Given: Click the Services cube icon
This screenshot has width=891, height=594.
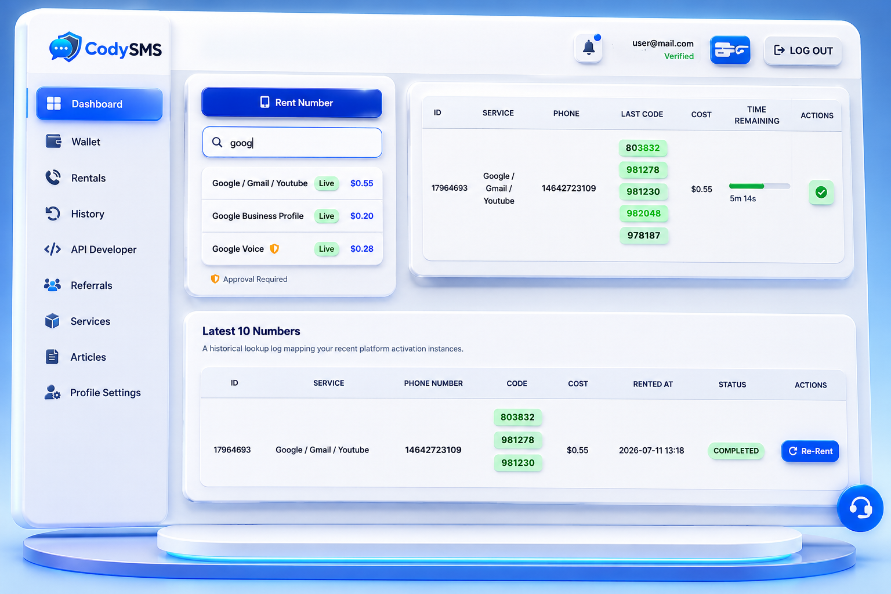Looking at the screenshot, I should click(x=52, y=321).
